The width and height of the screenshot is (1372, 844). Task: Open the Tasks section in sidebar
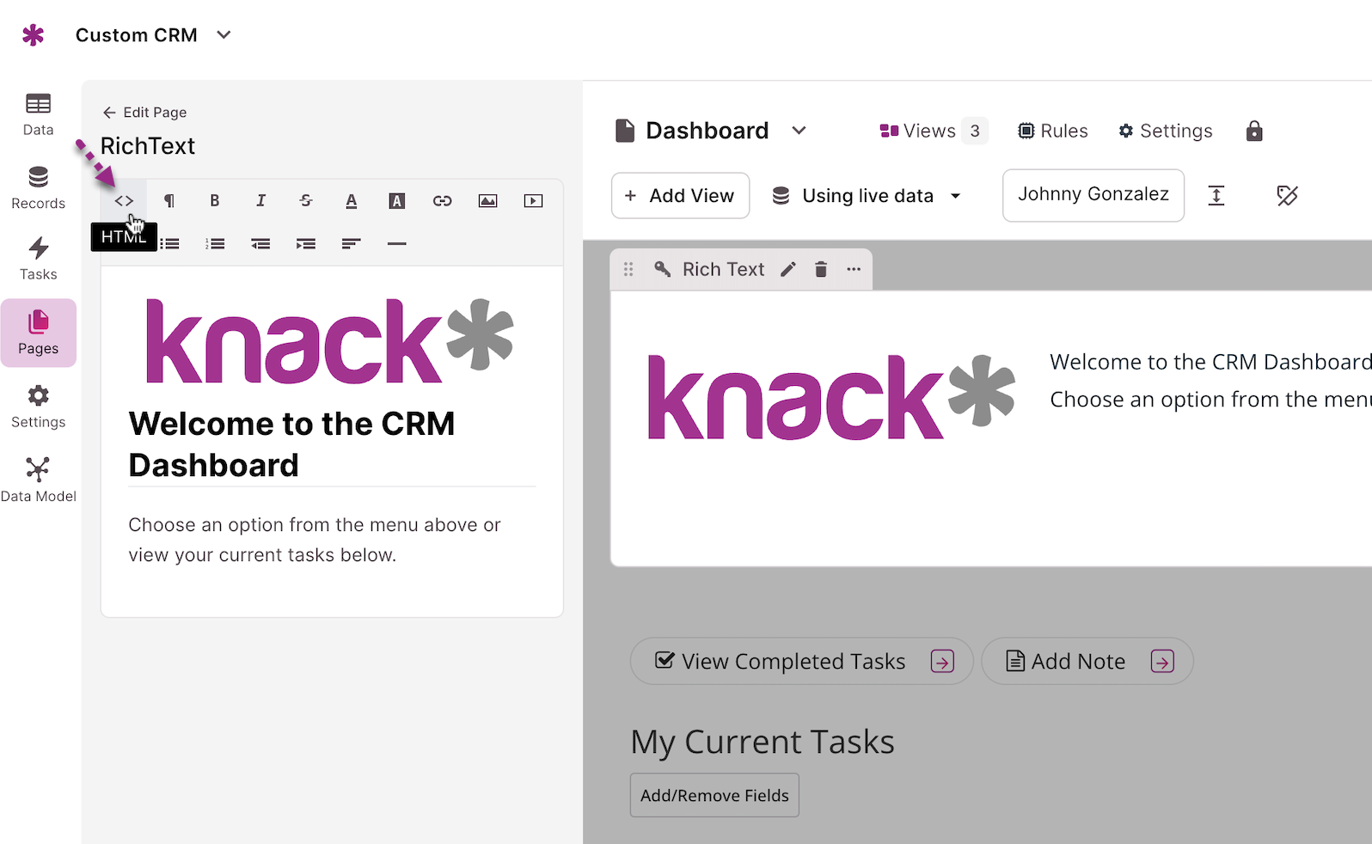click(39, 259)
